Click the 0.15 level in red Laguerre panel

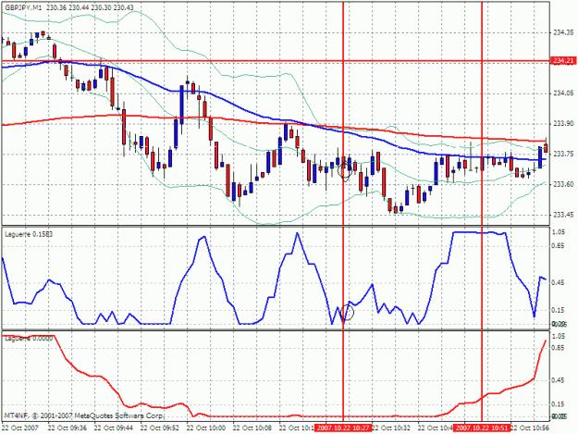click(559, 404)
